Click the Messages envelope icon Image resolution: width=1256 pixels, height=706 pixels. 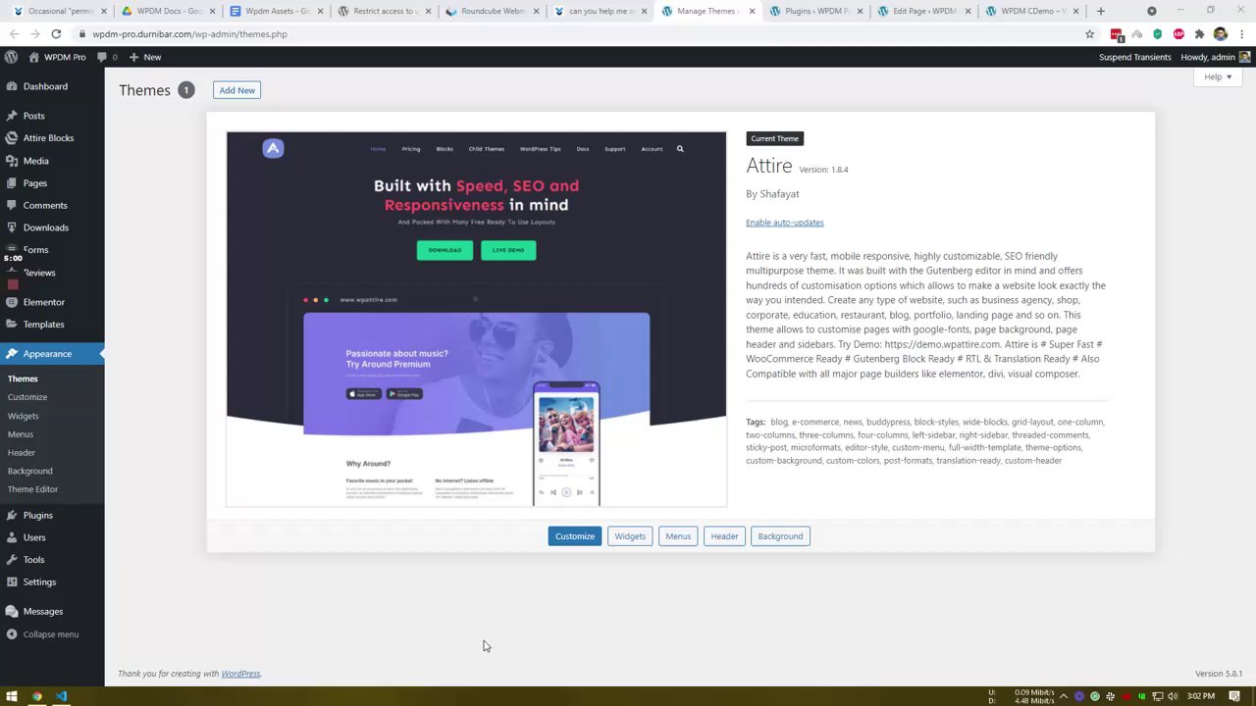coord(12,612)
